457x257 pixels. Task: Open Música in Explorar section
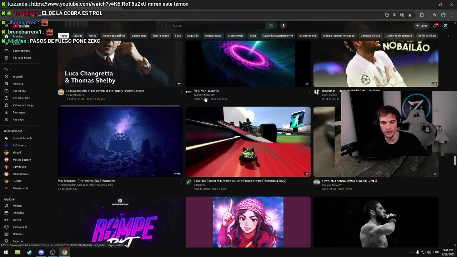click(17, 206)
